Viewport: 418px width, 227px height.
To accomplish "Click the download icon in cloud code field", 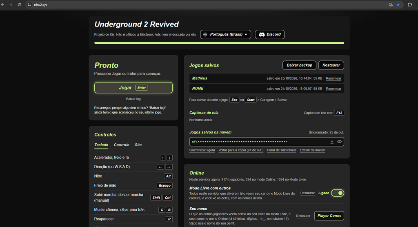I will coord(332,142).
